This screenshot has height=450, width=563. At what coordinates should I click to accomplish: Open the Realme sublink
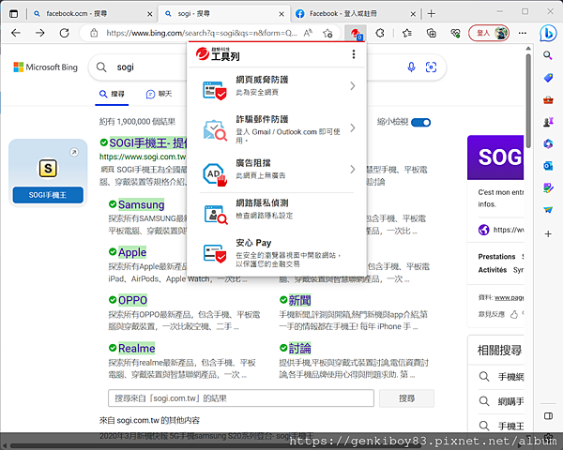coord(136,348)
